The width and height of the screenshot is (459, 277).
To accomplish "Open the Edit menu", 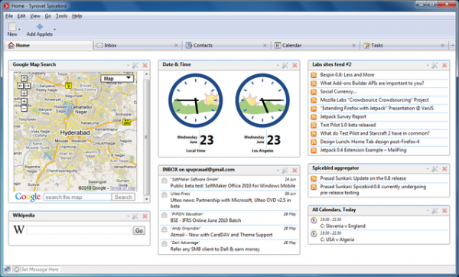I will [x=21, y=16].
